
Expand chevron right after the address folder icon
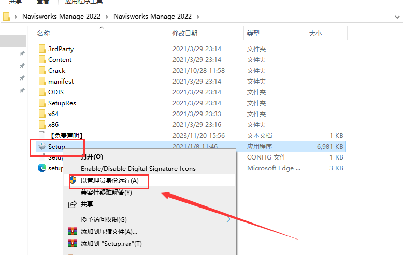tap(16, 17)
